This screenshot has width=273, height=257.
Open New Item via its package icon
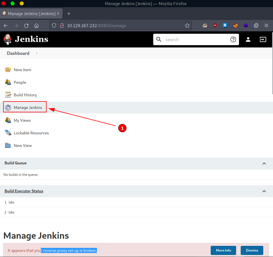click(8, 69)
